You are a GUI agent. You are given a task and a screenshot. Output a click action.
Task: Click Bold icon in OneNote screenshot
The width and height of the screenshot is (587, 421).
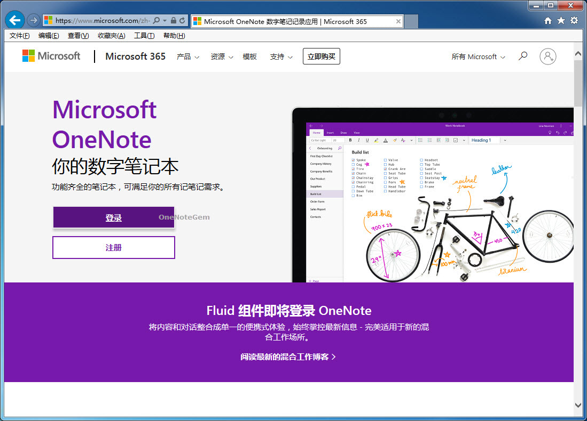(350, 140)
